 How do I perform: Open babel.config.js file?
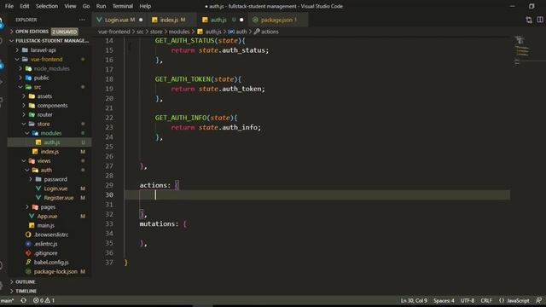[49, 262]
